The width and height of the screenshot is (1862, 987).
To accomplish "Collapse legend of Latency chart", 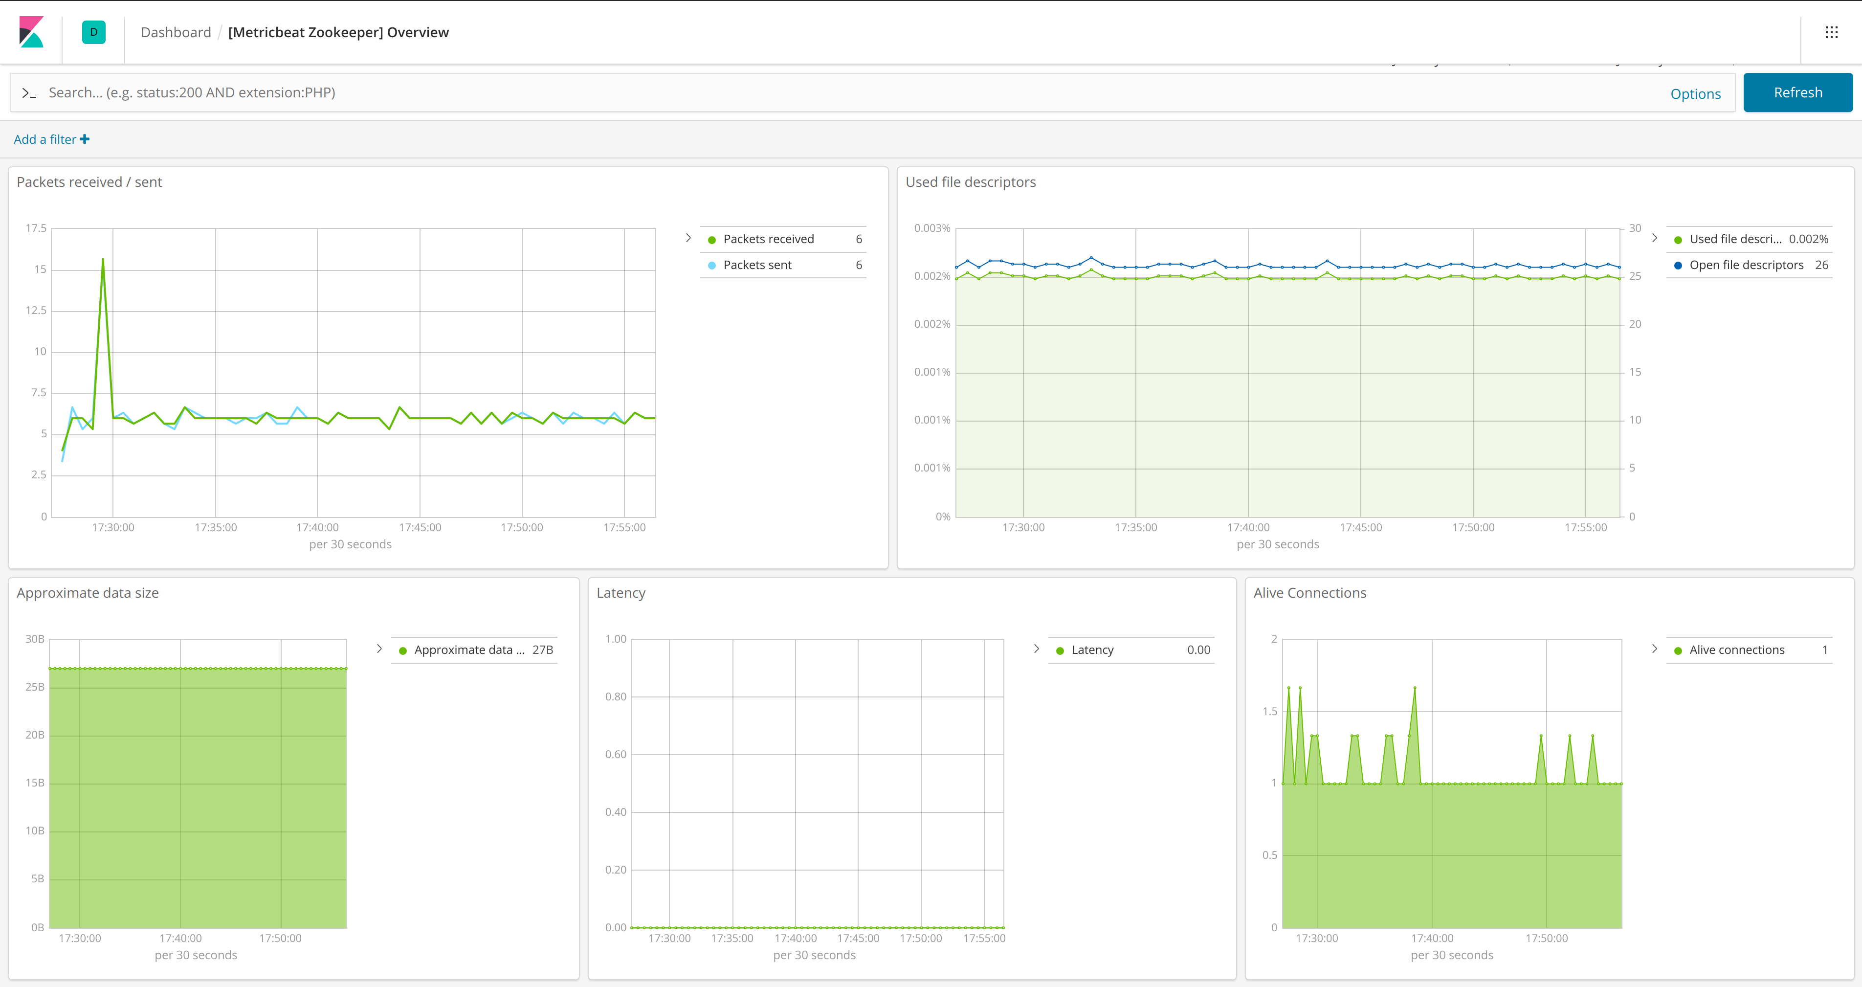I will [1036, 649].
